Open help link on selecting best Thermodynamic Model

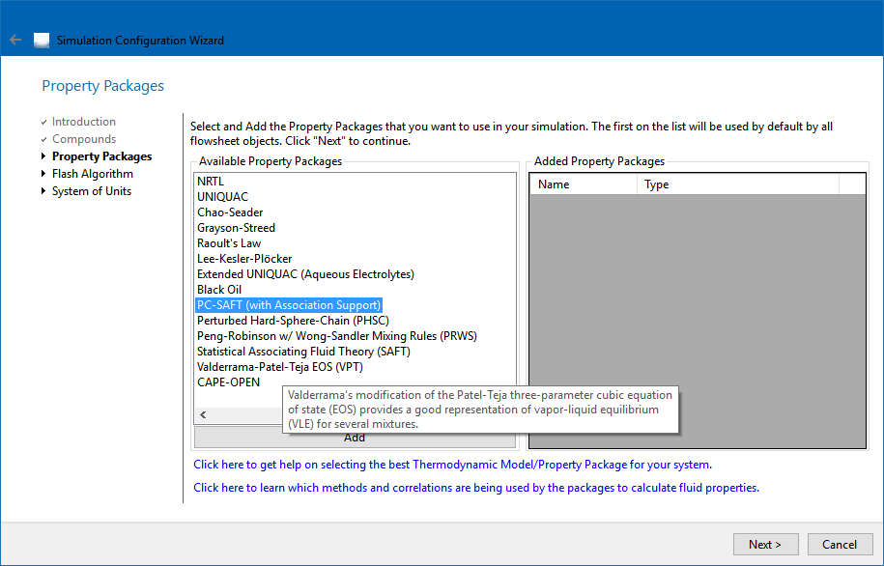point(453,466)
